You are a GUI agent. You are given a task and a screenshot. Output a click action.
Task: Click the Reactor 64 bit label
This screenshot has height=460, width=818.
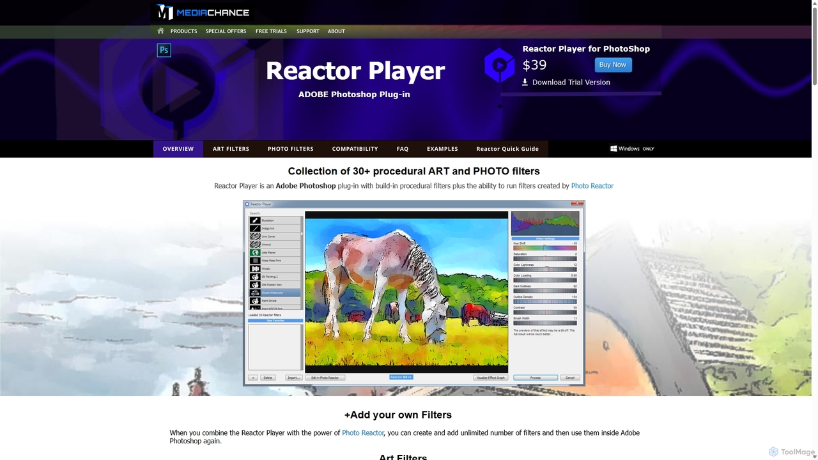[x=401, y=378]
